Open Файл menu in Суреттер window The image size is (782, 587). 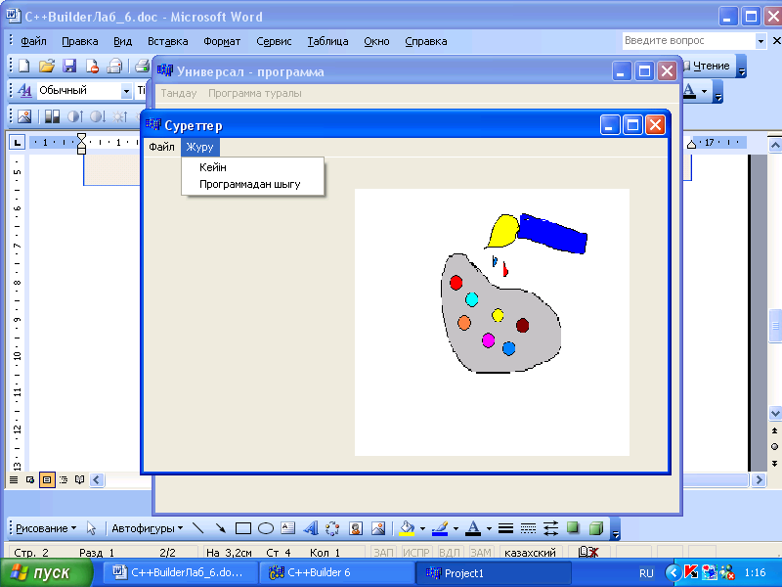(x=161, y=147)
